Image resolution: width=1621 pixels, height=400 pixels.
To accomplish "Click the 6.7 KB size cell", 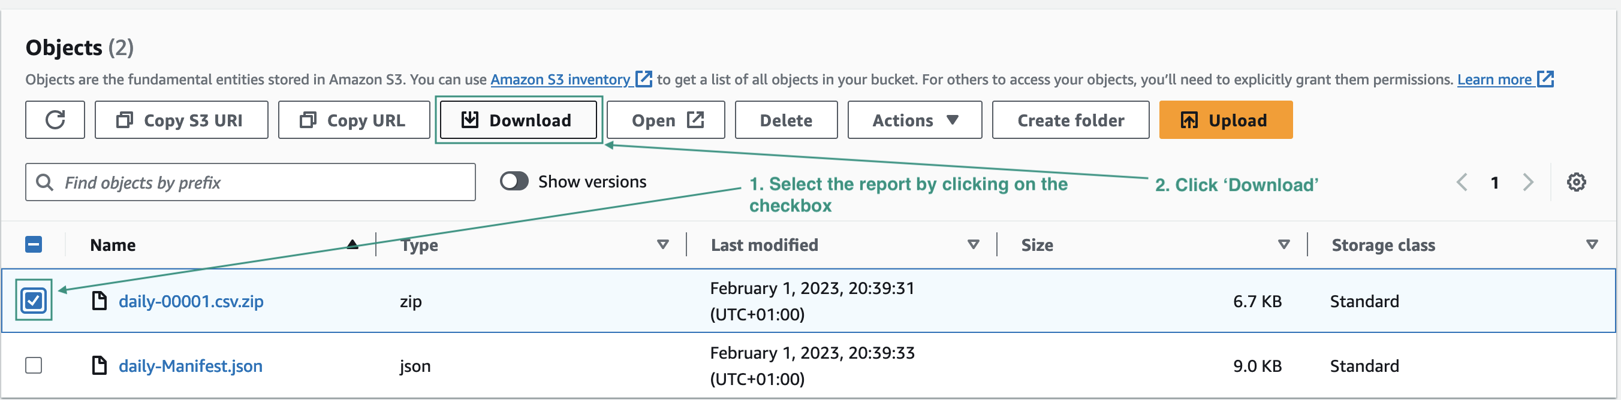I will point(1257,301).
